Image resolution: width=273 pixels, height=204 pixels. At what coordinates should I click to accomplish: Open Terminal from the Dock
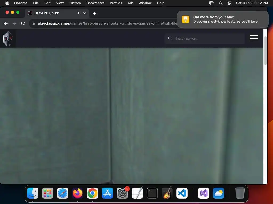pos(152,193)
